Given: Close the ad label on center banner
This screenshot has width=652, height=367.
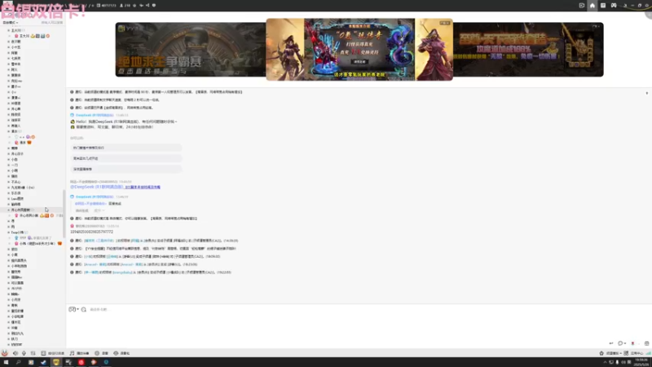Looking at the screenshot, I should [445, 23].
